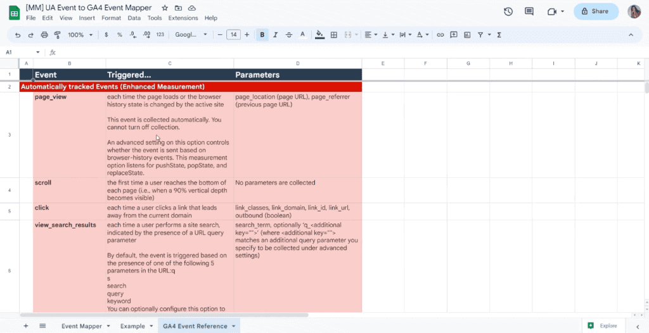Click the print icon
Viewport: 649px width, 333px height.
tap(44, 35)
